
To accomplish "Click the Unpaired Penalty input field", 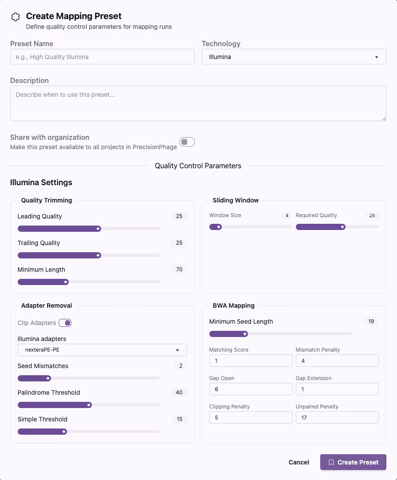I will pos(337,417).
